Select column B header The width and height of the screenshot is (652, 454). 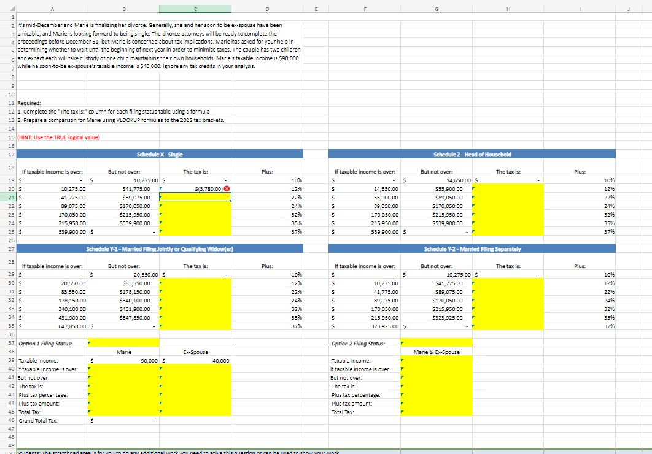pos(124,9)
